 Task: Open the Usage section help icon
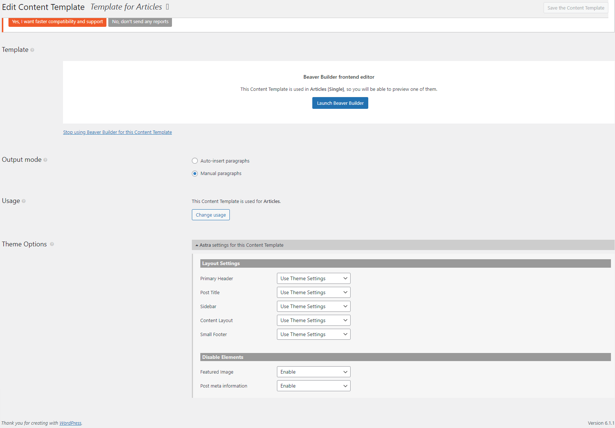(x=24, y=201)
